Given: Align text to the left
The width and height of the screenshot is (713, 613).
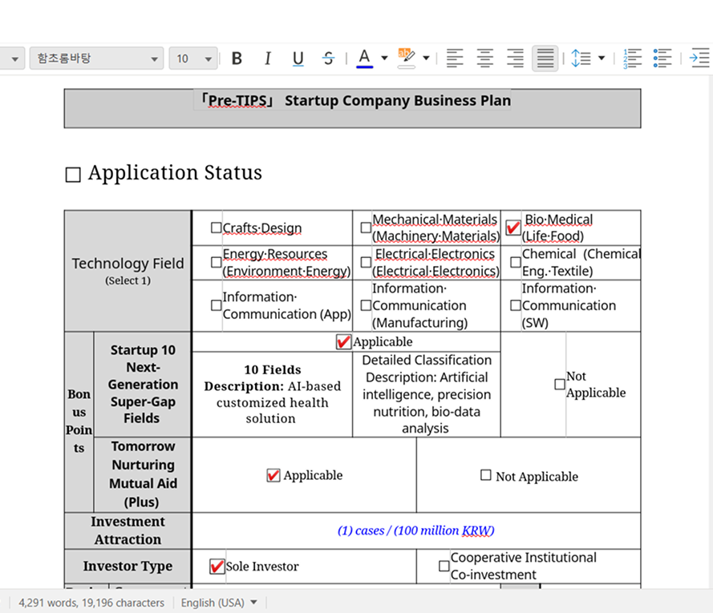Looking at the screenshot, I should pyautogui.click(x=455, y=58).
